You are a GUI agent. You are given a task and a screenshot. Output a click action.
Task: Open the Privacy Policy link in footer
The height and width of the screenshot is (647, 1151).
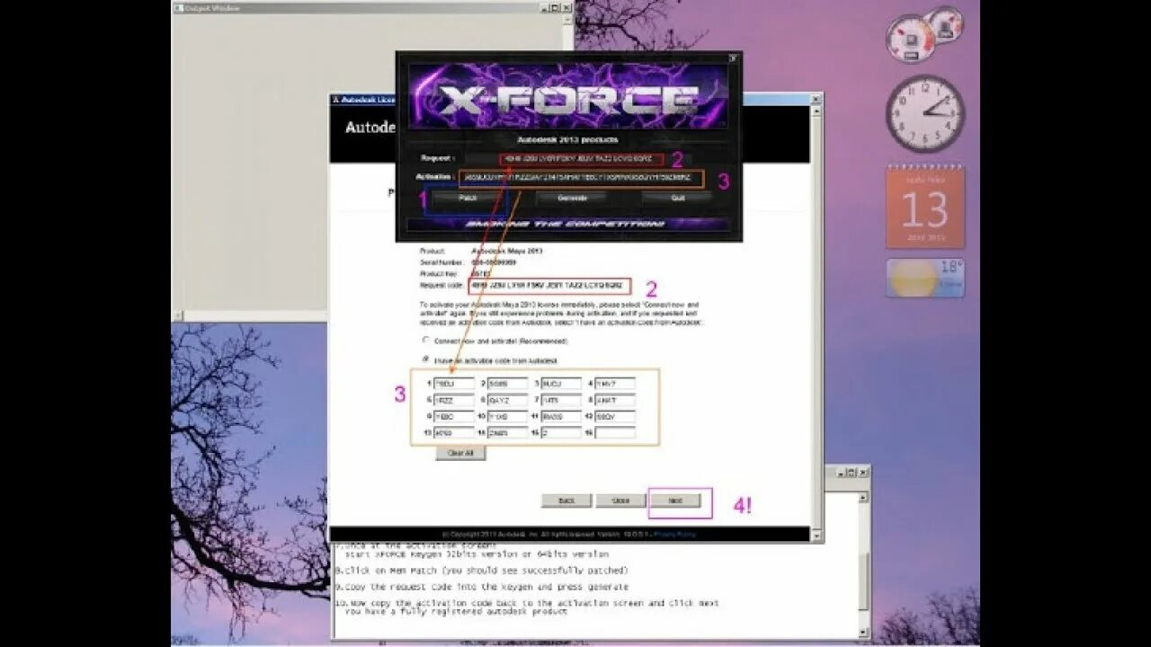tap(674, 534)
